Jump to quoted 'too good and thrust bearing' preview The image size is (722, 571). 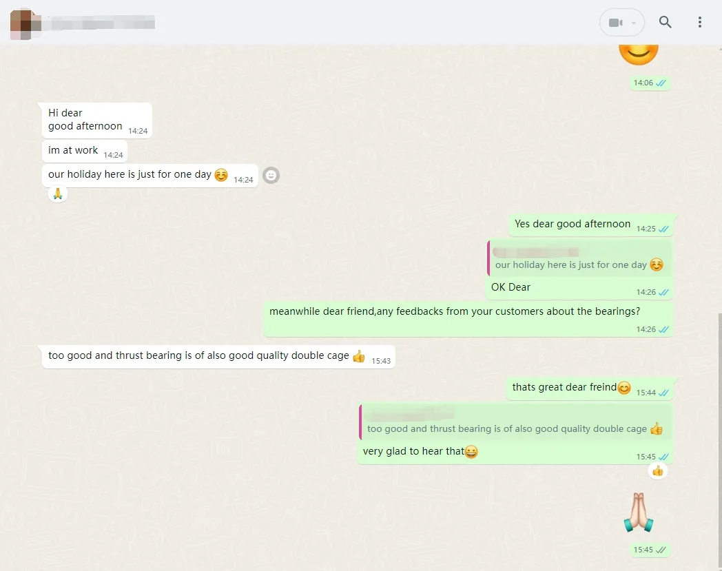(514, 422)
